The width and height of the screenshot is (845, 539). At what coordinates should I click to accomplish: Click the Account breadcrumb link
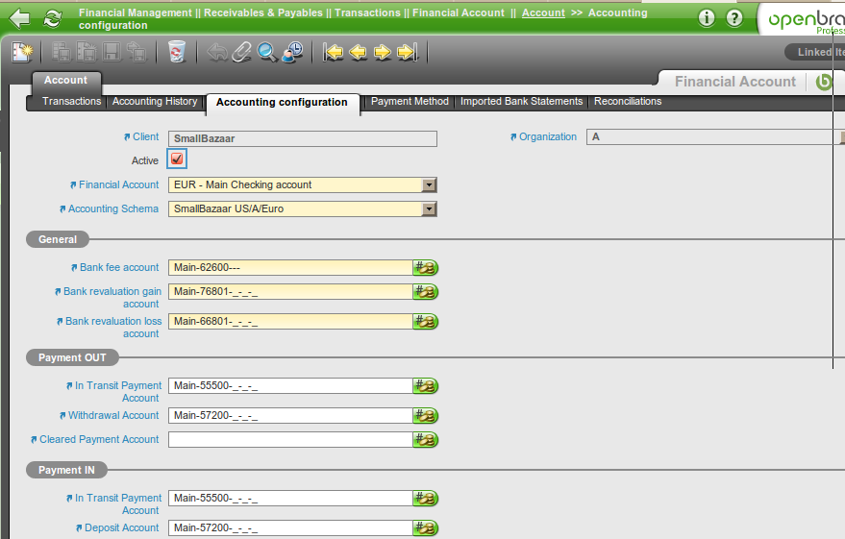pyautogui.click(x=543, y=12)
